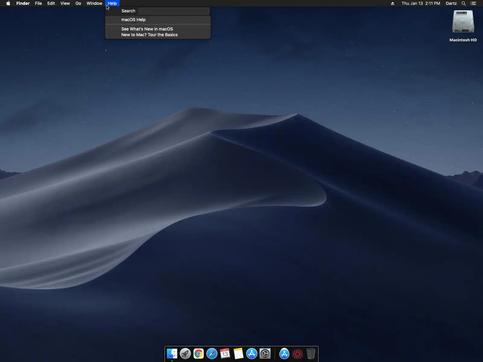Open the Window menu
Screen dimensions: 483x362
pyautogui.click(x=94, y=3)
